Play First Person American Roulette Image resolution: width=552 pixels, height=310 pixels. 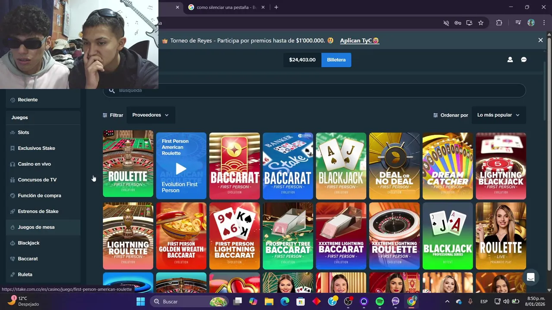pos(181,166)
